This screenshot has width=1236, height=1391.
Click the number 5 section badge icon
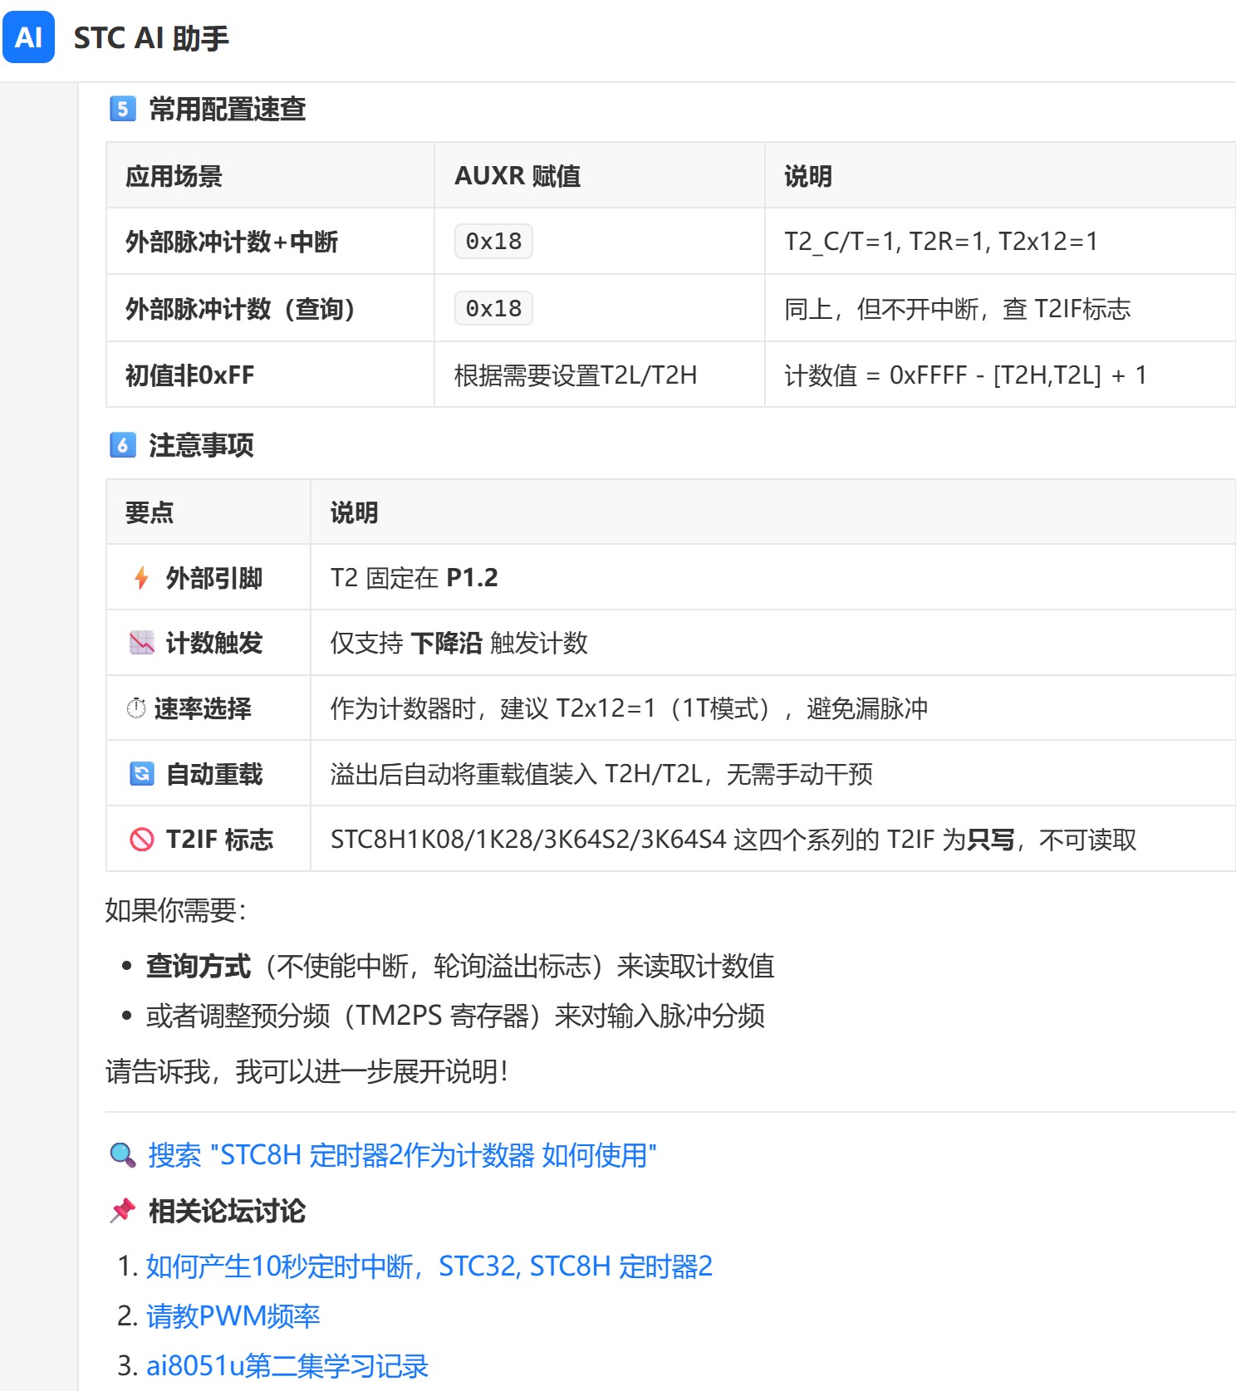pos(123,109)
